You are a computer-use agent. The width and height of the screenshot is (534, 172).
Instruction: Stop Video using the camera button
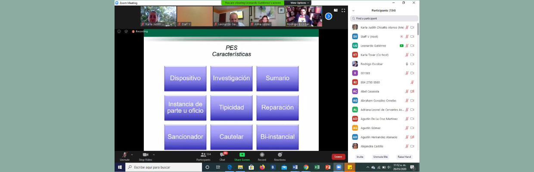pos(145,155)
